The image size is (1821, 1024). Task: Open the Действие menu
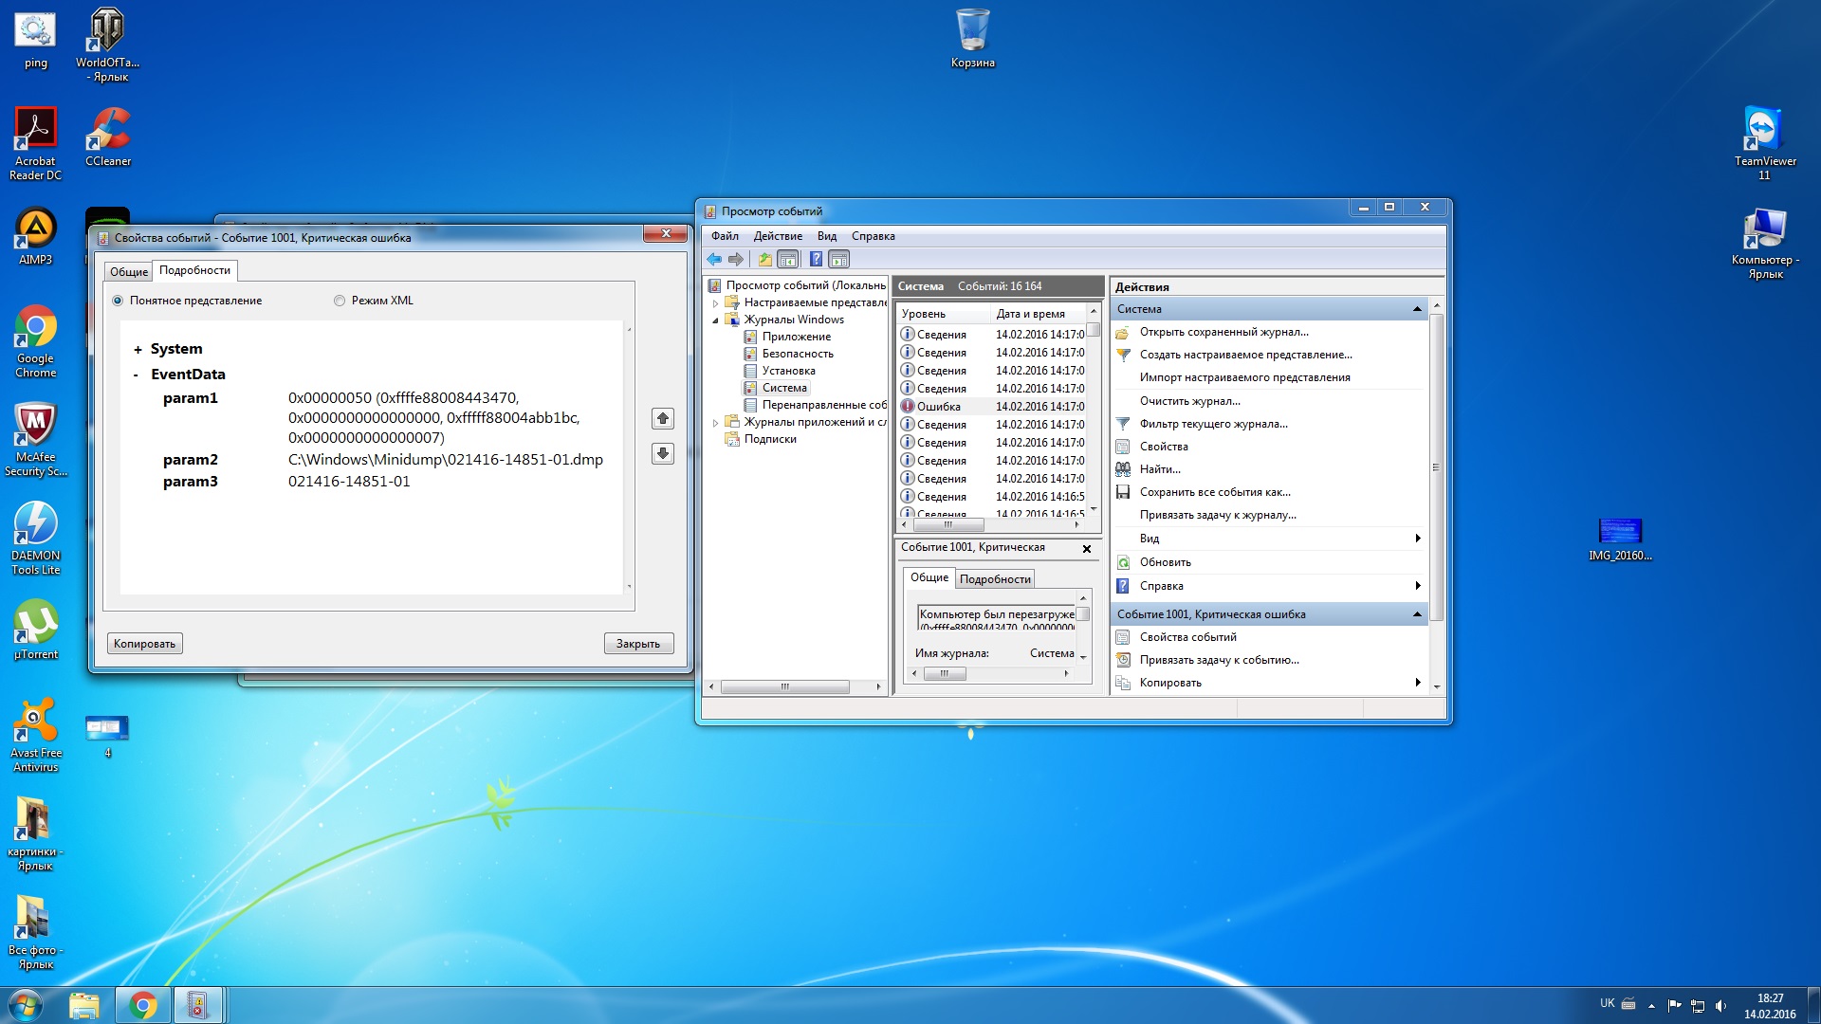(777, 236)
